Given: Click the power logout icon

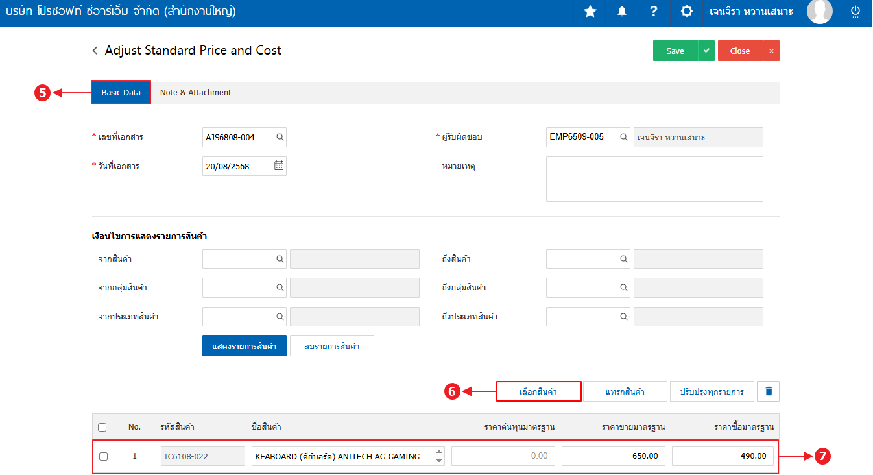Looking at the screenshot, I should [855, 12].
